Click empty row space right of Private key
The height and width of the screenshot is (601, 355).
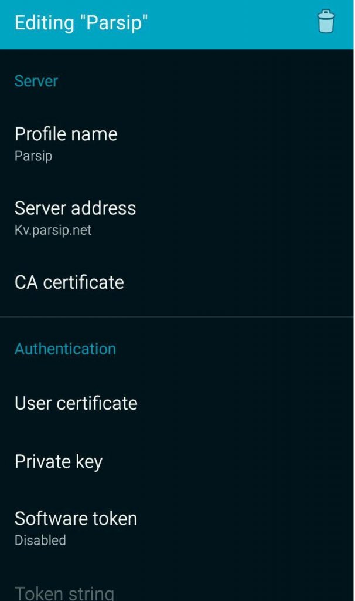tap(234, 462)
